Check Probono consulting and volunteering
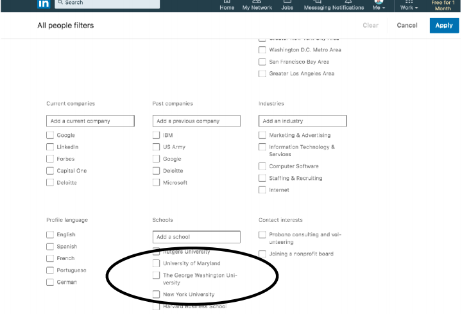 [262, 234]
